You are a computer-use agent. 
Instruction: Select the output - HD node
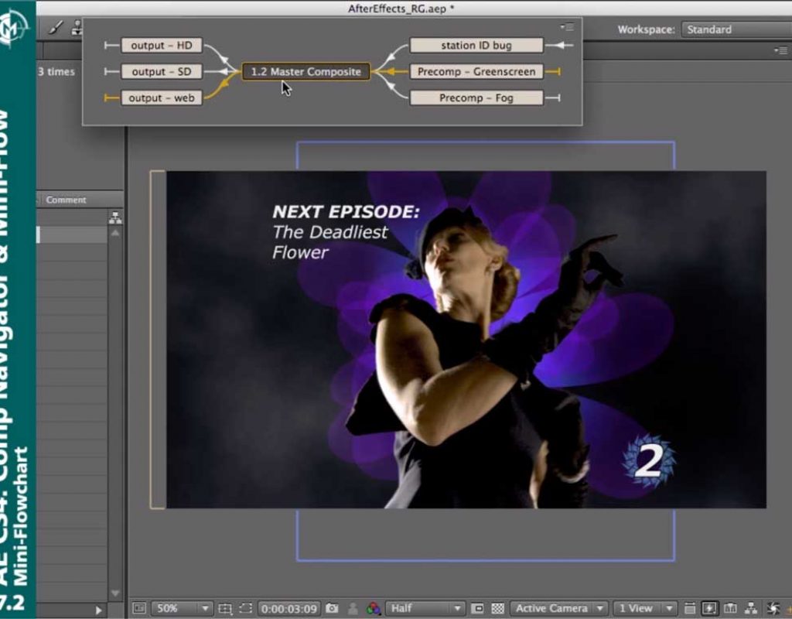point(162,46)
